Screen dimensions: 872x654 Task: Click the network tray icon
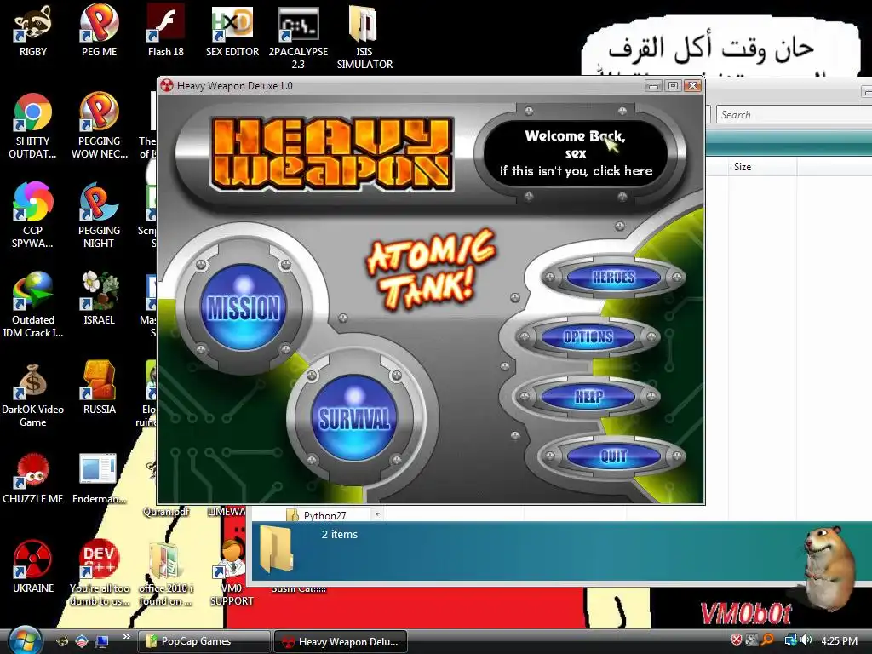tap(790, 640)
